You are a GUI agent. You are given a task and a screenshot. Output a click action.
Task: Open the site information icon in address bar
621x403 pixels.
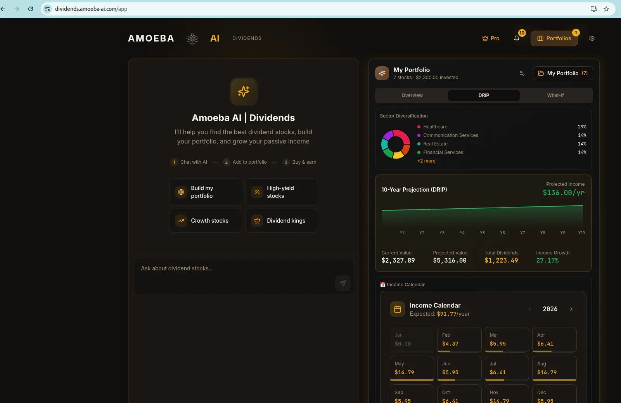(x=47, y=9)
